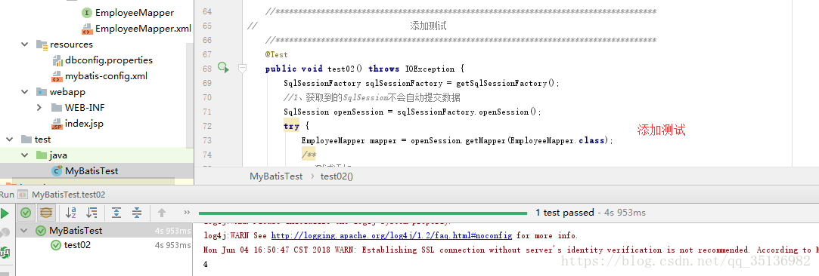Open mybatis-config.xml file
This screenshot has width=819, height=276.
(x=106, y=76)
